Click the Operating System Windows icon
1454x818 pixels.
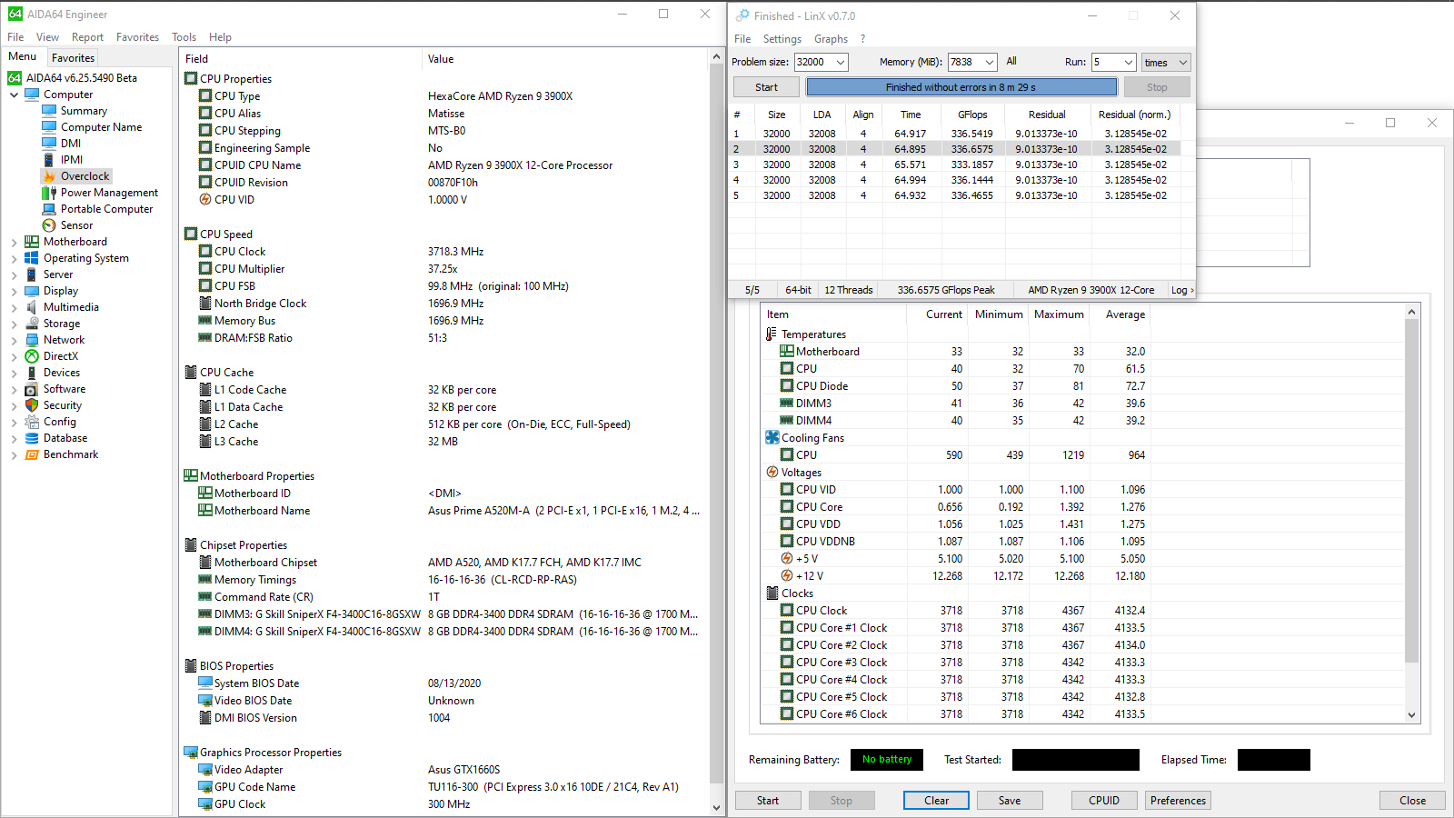pyautogui.click(x=32, y=258)
